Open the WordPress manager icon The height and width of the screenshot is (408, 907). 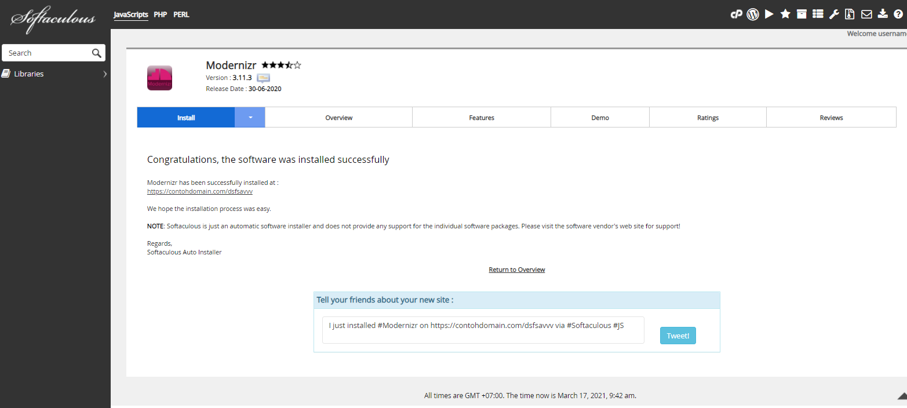click(753, 14)
